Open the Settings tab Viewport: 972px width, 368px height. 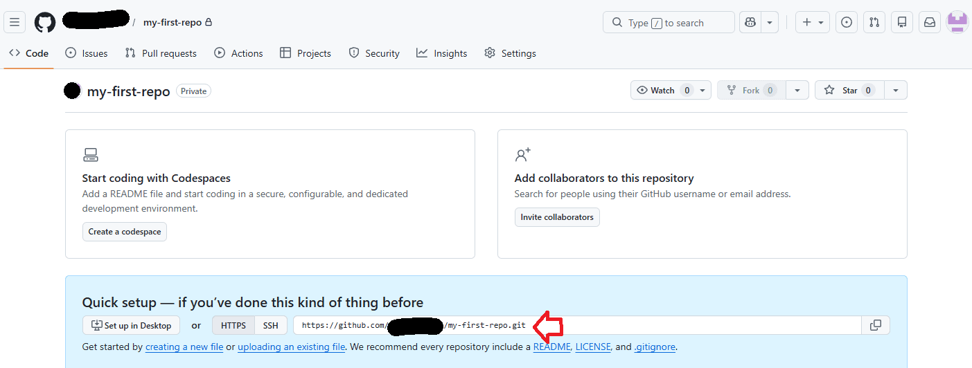[510, 53]
